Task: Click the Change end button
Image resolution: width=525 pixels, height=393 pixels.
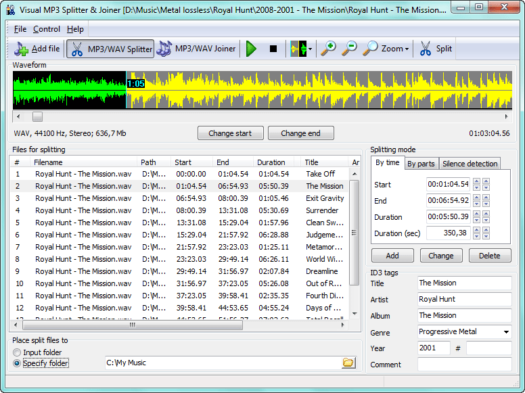Action: click(x=300, y=133)
